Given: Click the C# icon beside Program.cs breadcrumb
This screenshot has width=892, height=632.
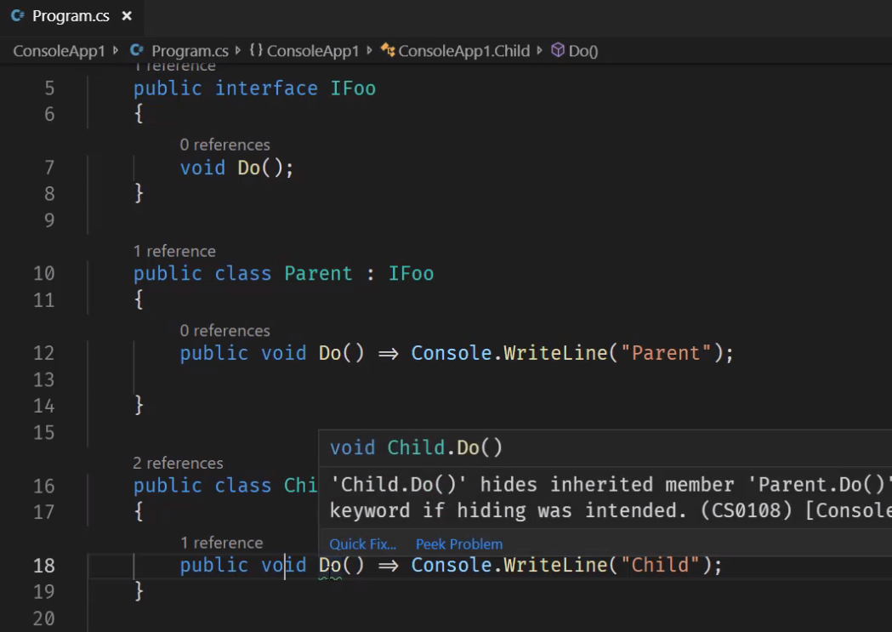Looking at the screenshot, I should (137, 51).
